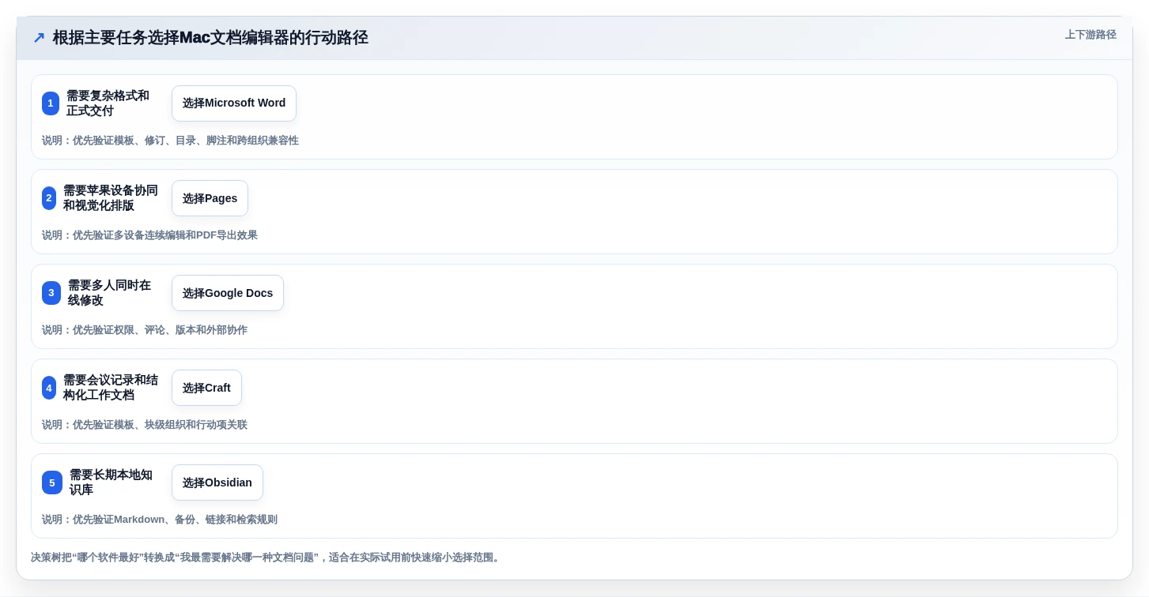1149x597 pixels.
Task: Click the note about Markdown、备份、链接
Action: click(x=160, y=520)
